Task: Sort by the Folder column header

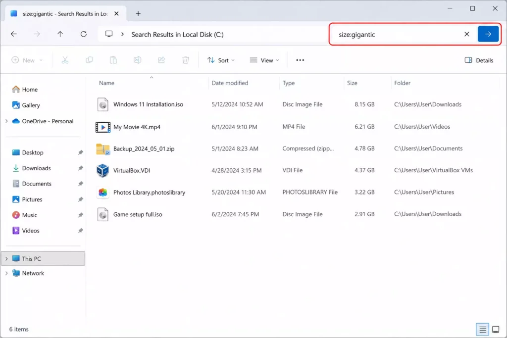Action: pos(402,83)
